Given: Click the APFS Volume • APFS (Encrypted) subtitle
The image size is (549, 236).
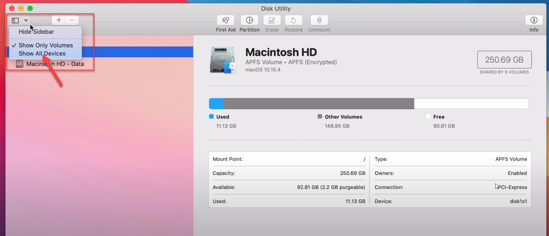Looking at the screenshot, I should tap(291, 62).
